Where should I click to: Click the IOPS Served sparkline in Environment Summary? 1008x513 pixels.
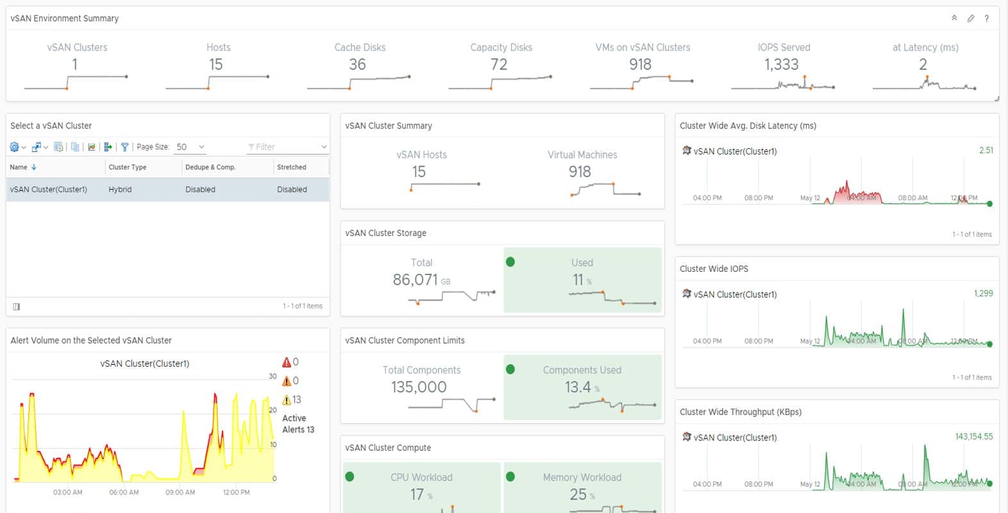tap(783, 84)
